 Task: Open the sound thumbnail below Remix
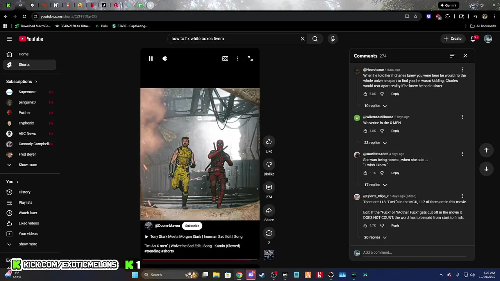coord(269,255)
